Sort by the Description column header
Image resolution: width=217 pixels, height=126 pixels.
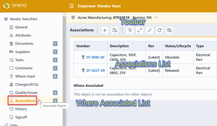click(x=127, y=46)
